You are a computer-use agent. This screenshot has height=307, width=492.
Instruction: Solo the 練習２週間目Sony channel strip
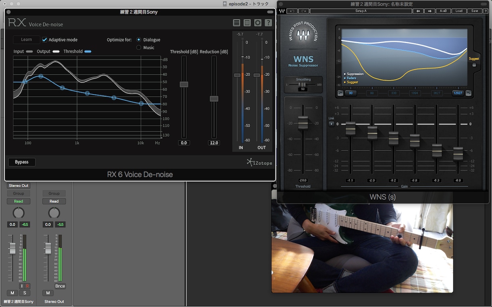(25, 293)
